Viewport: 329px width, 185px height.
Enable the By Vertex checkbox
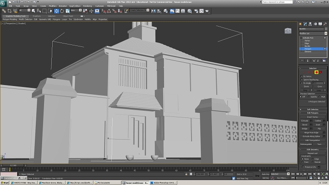click(x=301, y=76)
